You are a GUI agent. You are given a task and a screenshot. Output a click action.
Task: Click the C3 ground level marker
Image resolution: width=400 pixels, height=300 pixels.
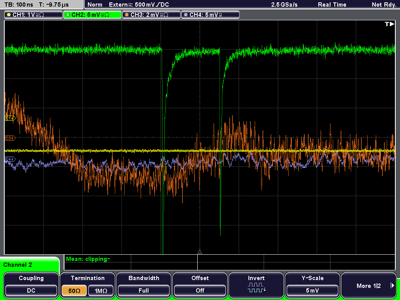point(11,138)
